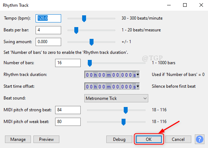Click the Tempo slider handle
Viewport: 208px width, 148px height.
(84, 19)
